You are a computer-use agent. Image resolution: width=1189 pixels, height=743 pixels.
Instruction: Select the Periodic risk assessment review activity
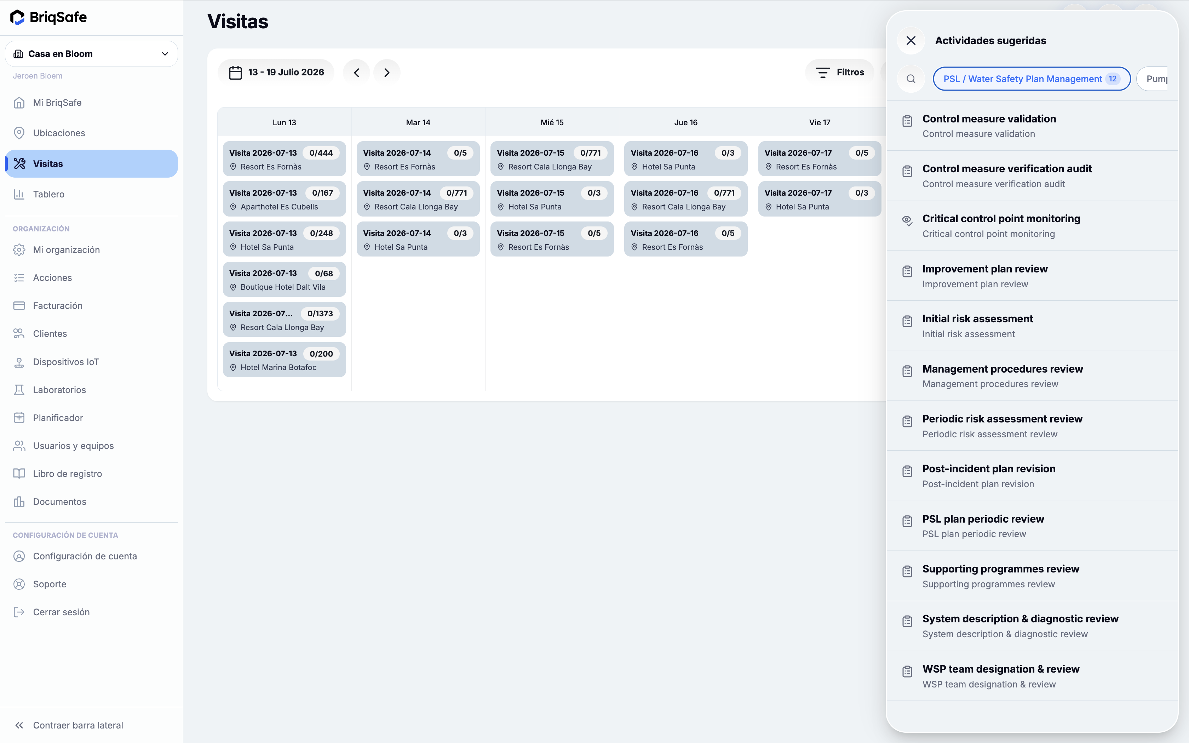coord(1032,426)
